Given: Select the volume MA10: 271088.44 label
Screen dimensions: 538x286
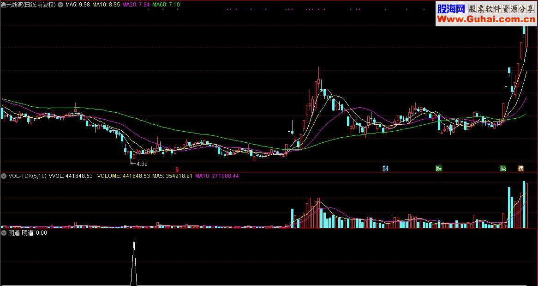Looking at the screenshot, I should pyautogui.click(x=217, y=176).
